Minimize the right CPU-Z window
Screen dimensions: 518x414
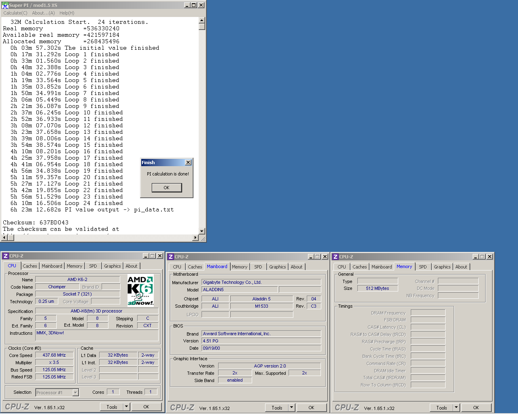476,257
